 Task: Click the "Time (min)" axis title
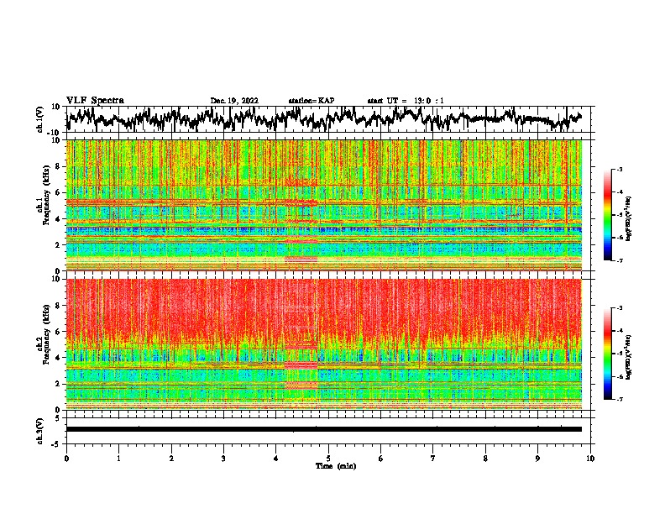click(336, 466)
